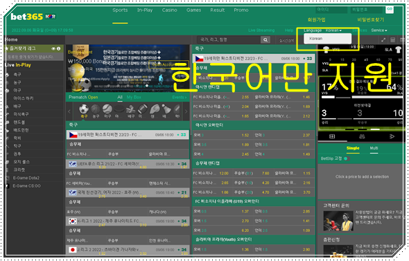Open the In-Play menu tab
This screenshot has height=261, width=409.
pyautogui.click(x=145, y=10)
